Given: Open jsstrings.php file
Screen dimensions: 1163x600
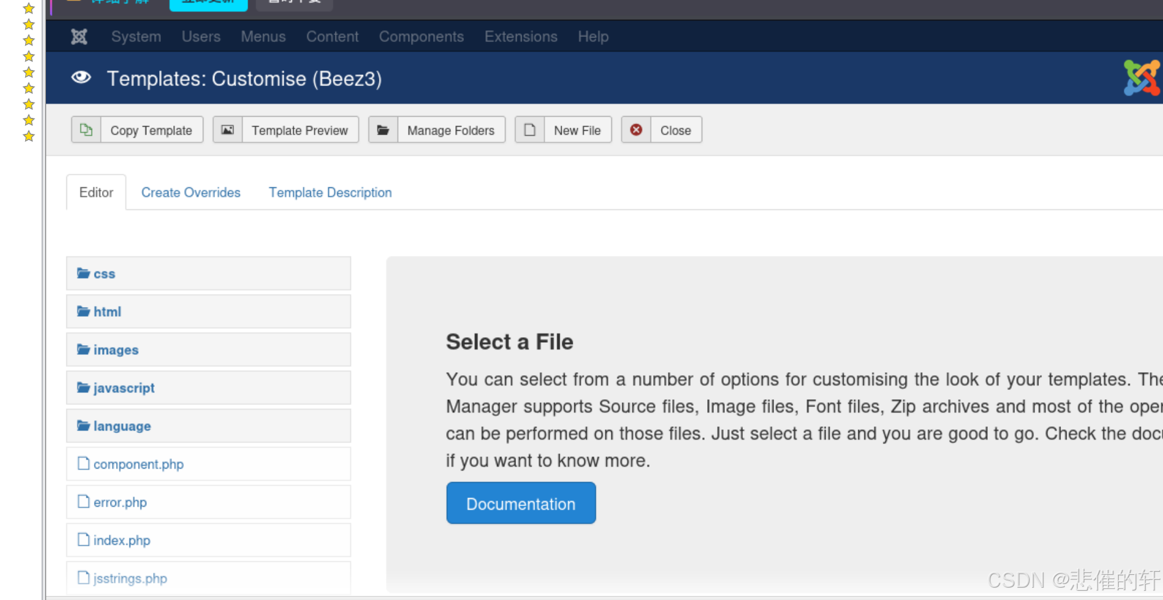Looking at the screenshot, I should point(208,578).
